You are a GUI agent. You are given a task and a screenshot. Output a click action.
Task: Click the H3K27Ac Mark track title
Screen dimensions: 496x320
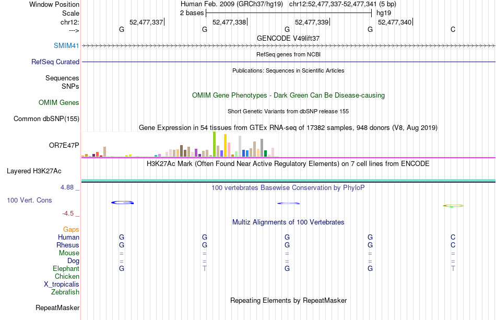[288, 164]
